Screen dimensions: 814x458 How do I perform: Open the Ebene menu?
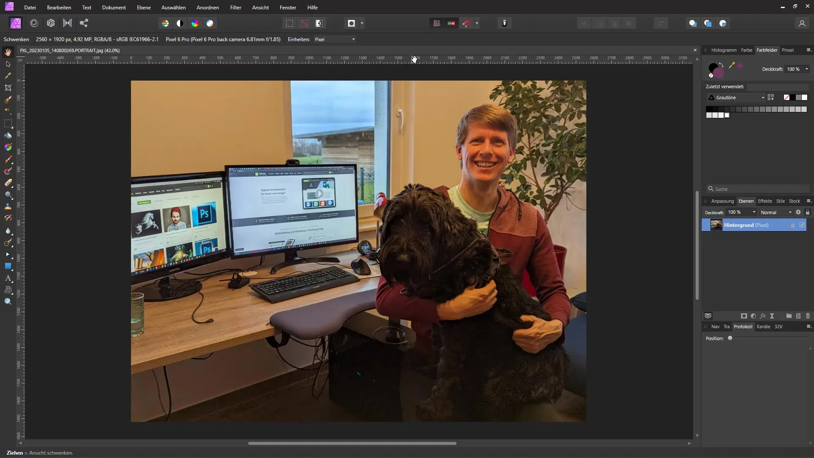click(x=144, y=8)
